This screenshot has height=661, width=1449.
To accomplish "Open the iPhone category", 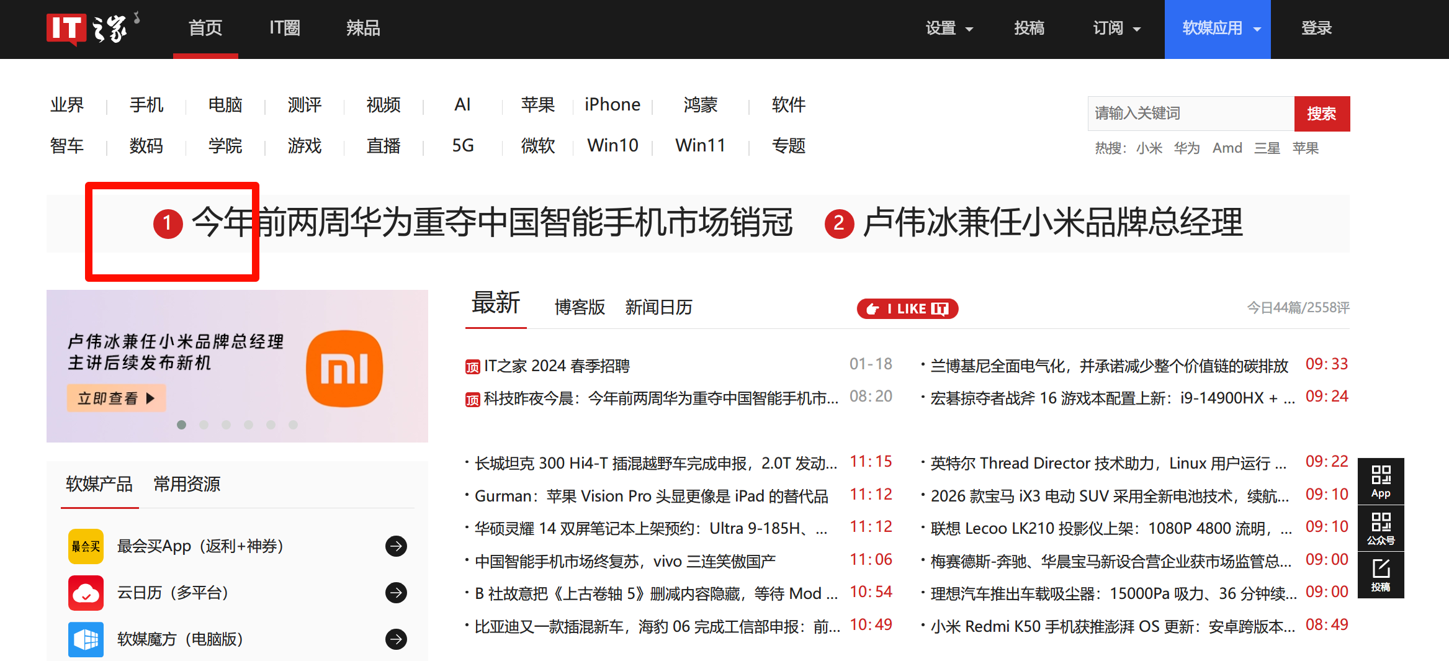I will coord(612,105).
